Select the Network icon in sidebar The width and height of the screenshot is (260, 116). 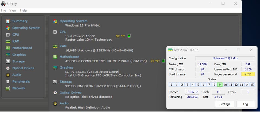tap(8, 88)
